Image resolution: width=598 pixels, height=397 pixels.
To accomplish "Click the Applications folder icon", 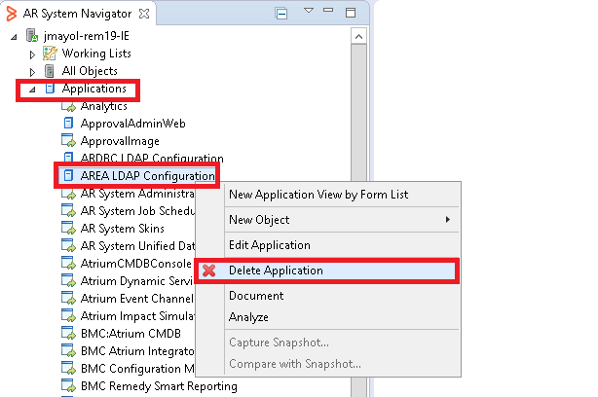I will pyautogui.click(x=50, y=89).
